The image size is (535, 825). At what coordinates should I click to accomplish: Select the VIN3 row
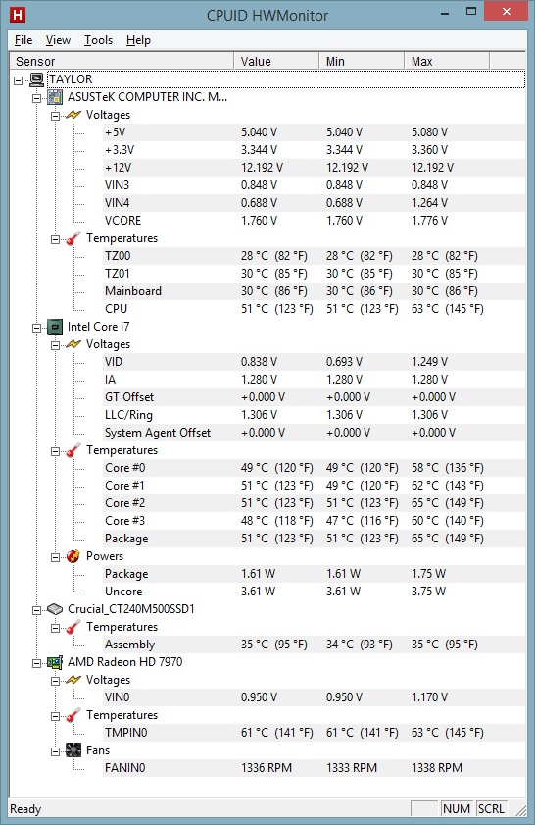click(315, 185)
